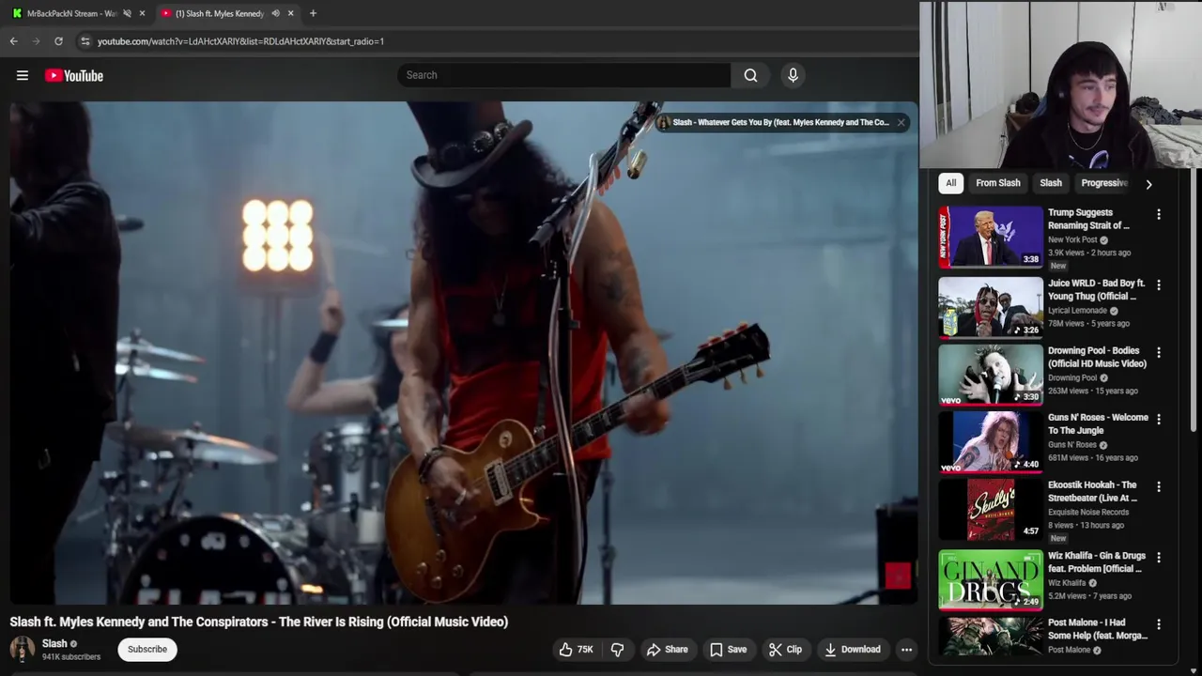Open Trump Suggests Renaming Strait video thumbnail
Image resolution: width=1202 pixels, height=676 pixels.
(991, 237)
